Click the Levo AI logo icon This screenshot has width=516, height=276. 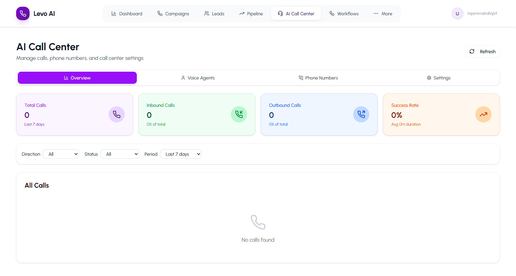tap(23, 13)
